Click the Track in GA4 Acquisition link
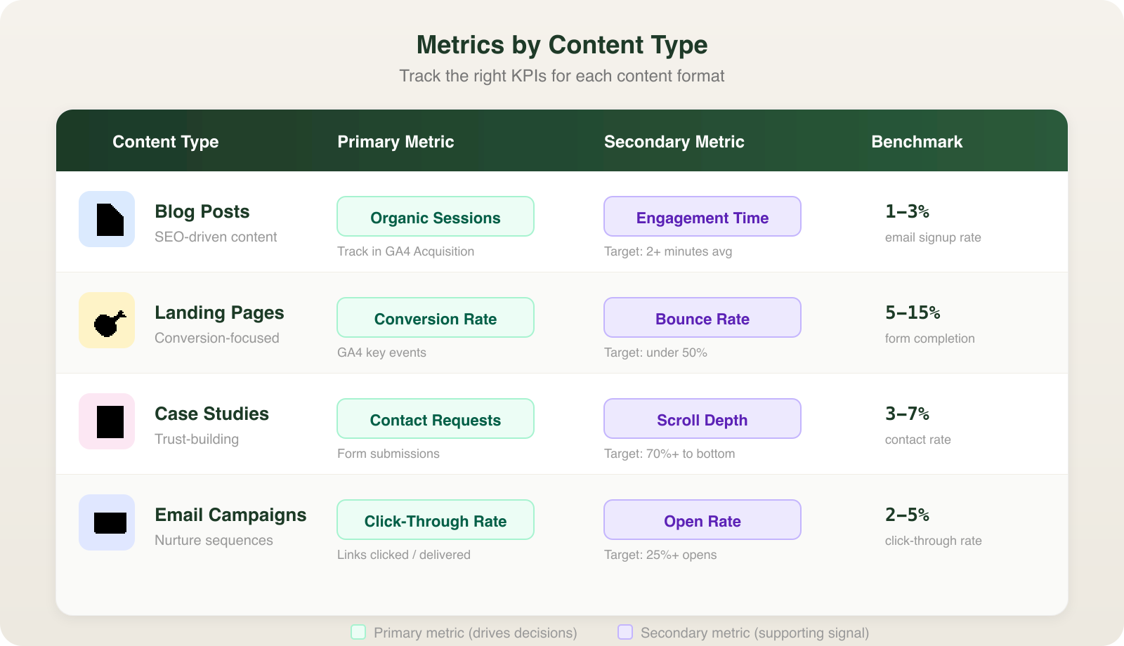This screenshot has height=646, width=1124. tap(406, 251)
